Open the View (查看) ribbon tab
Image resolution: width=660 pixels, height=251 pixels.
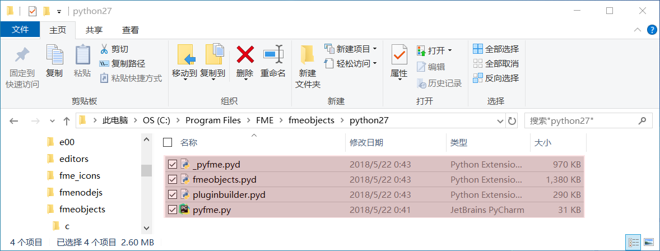tap(131, 30)
